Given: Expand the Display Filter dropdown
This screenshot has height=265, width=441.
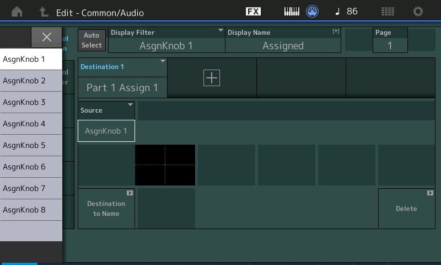Looking at the screenshot, I should pyautogui.click(x=166, y=40).
